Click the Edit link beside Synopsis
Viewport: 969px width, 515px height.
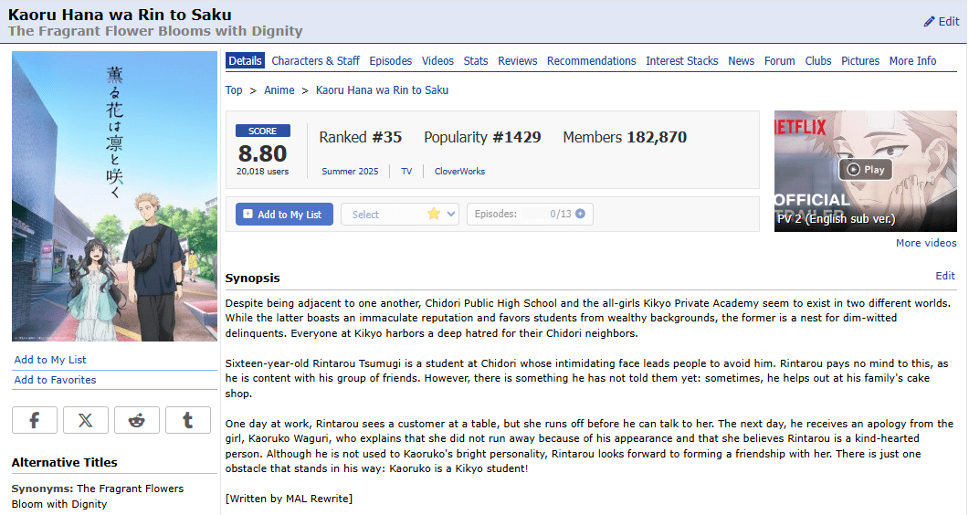[x=945, y=276]
